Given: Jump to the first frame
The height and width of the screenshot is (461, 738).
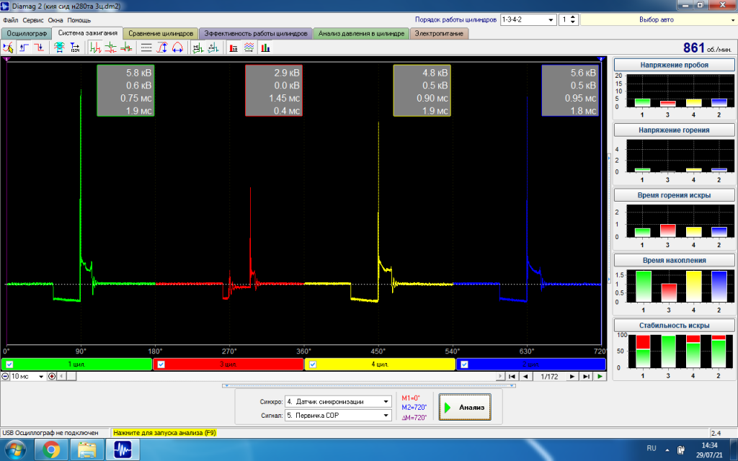Looking at the screenshot, I should point(512,376).
